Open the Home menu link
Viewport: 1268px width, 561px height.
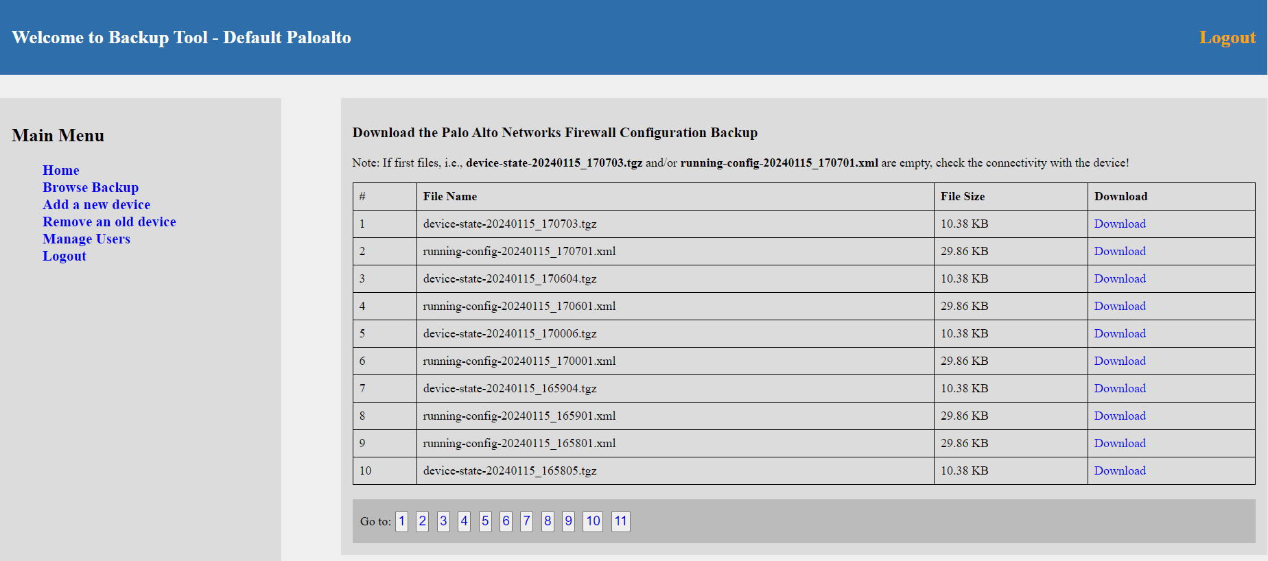60,170
